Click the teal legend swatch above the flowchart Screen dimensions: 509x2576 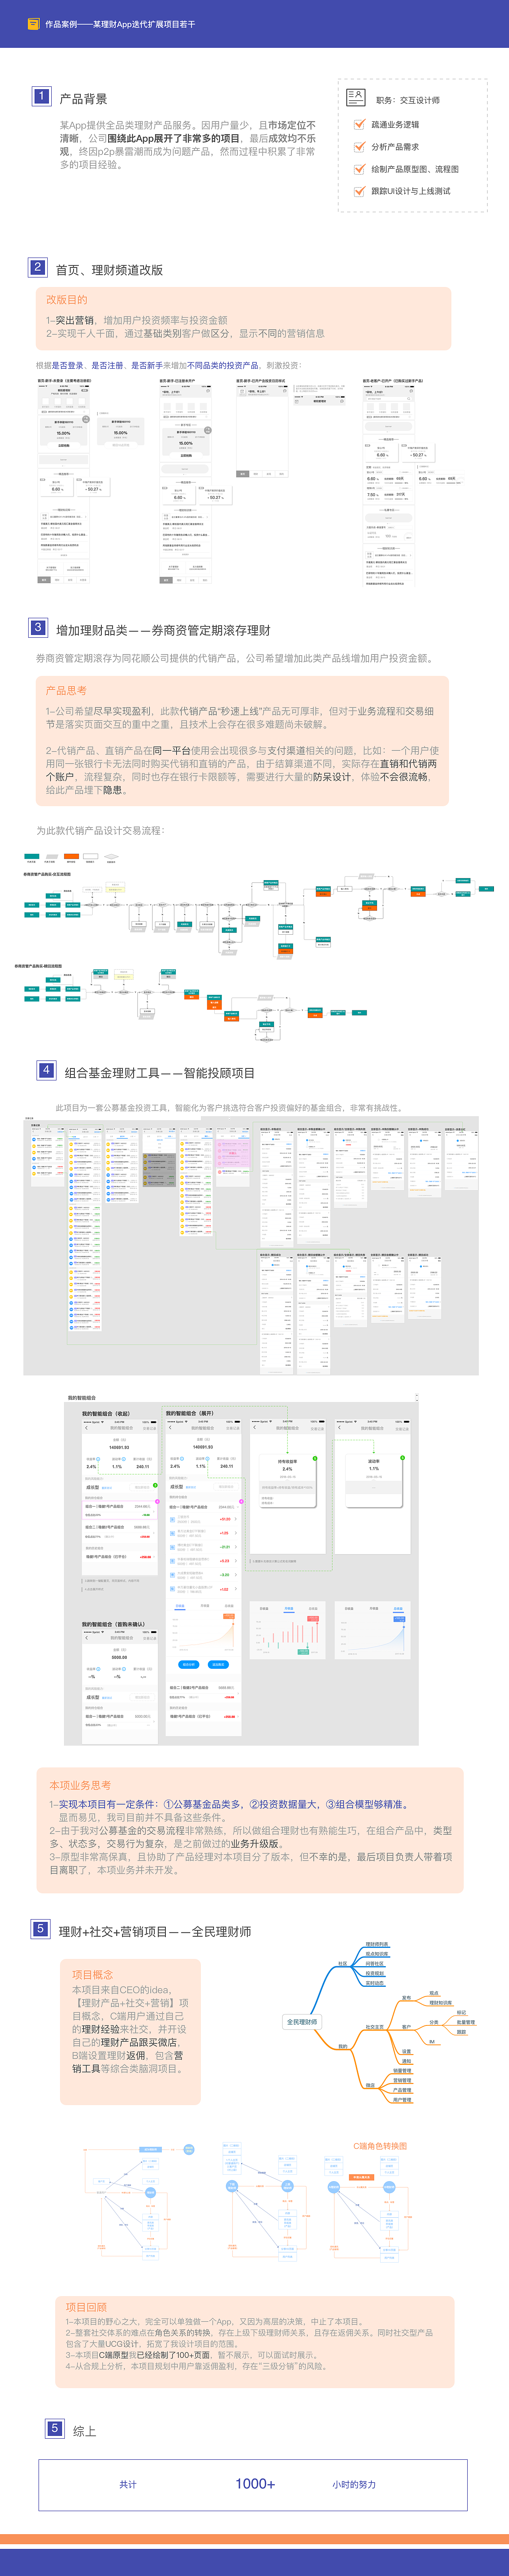point(31,856)
